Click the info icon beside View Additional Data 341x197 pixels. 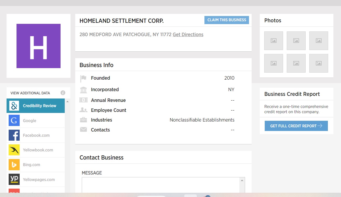click(x=63, y=93)
